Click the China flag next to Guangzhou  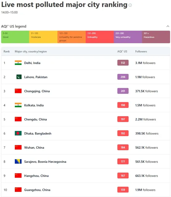(x=18, y=190)
